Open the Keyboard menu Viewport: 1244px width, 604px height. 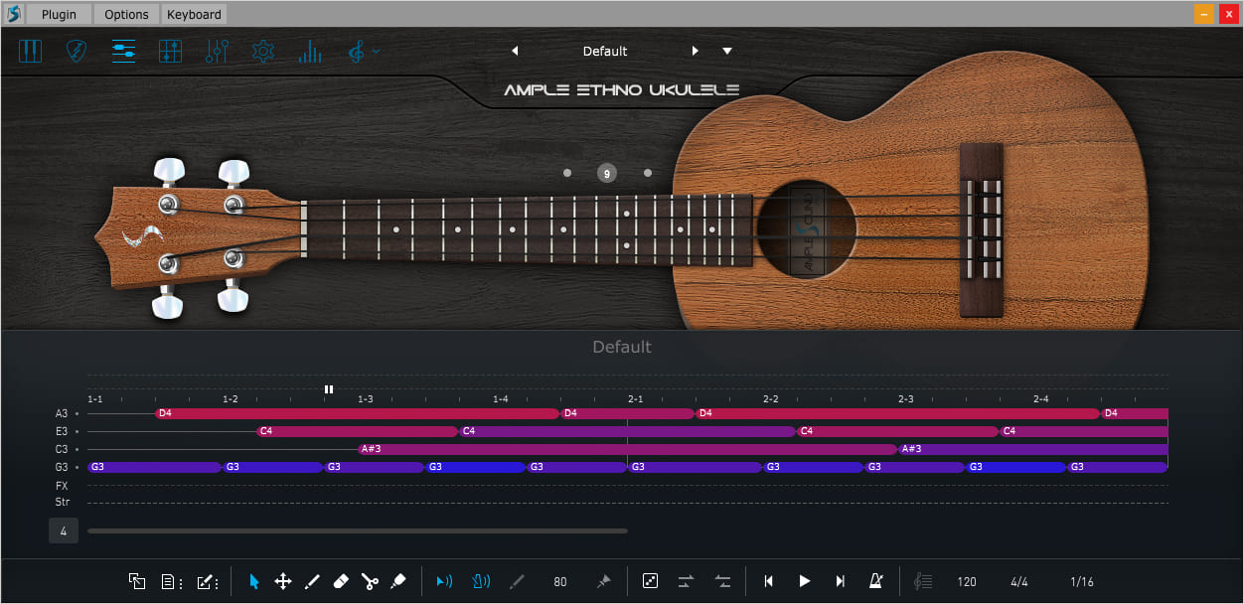(x=194, y=14)
